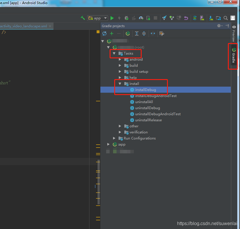Toggle Gradle offline mode icon

pos(153,33)
